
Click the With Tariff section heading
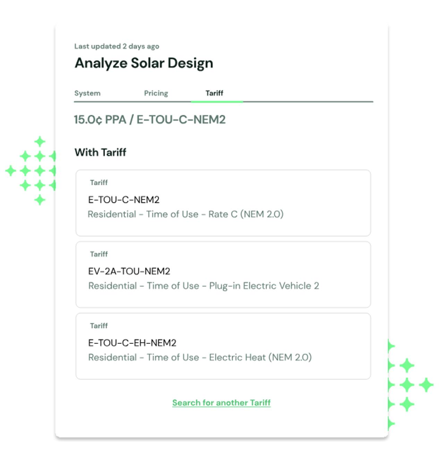100,152
